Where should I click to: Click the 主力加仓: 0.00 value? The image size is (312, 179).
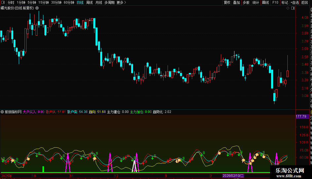141,112
